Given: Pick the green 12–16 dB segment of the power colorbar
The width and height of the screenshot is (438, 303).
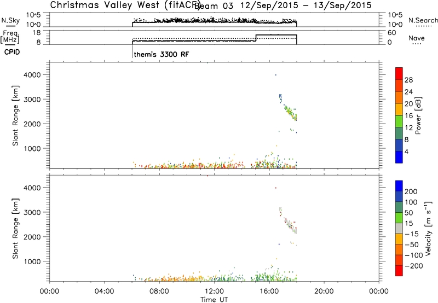Looking at the screenshot, I should tap(399, 121).
